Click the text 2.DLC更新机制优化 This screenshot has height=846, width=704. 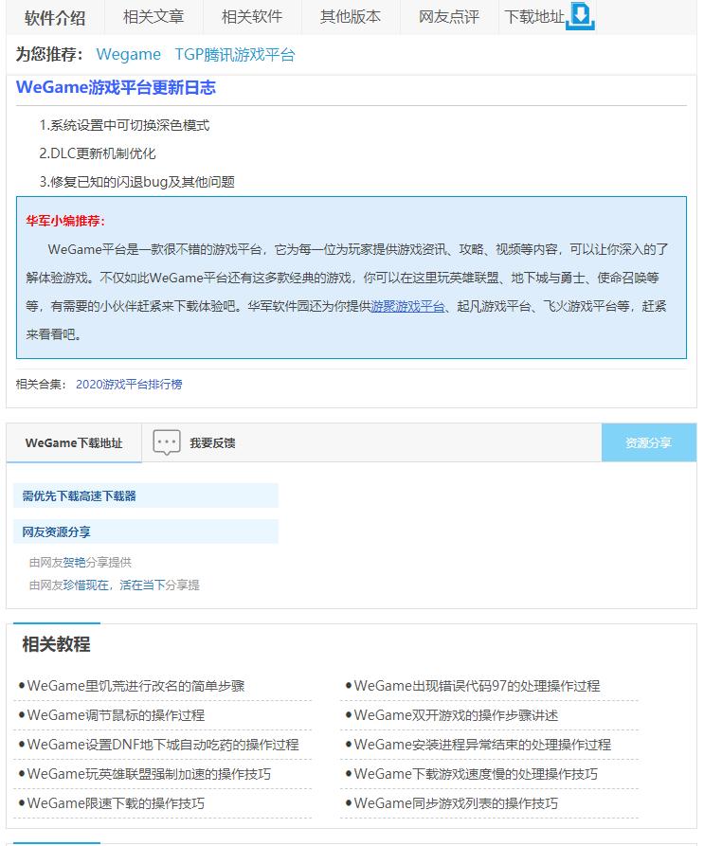tap(98, 153)
